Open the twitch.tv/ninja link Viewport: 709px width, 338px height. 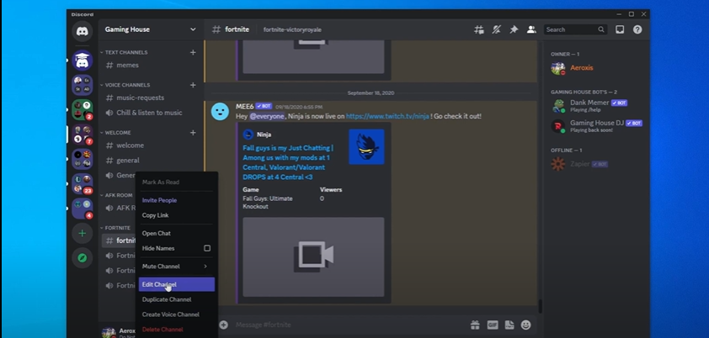pos(387,116)
